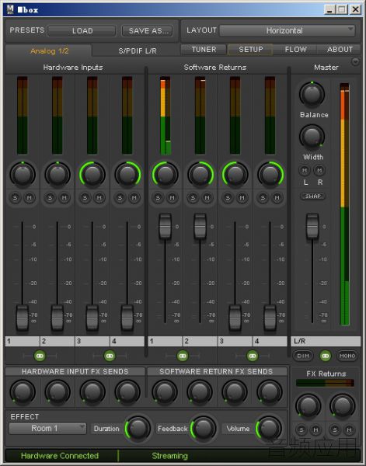Click the LOAD presets button

(x=82, y=30)
